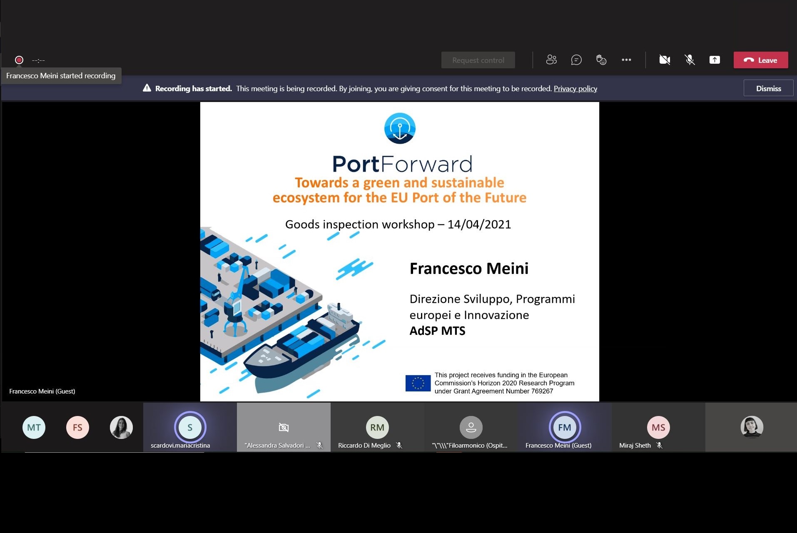
Task: Select Miraj Sheth MS avatar
Action: [x=658, y=427]
